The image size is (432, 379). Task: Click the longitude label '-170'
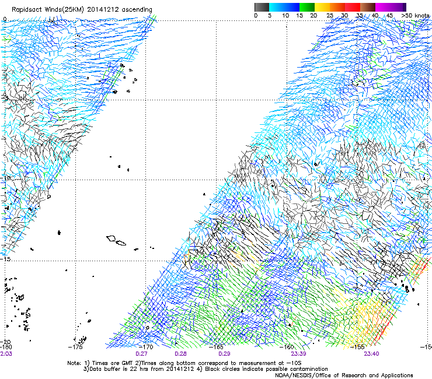[x=145, y=347]
